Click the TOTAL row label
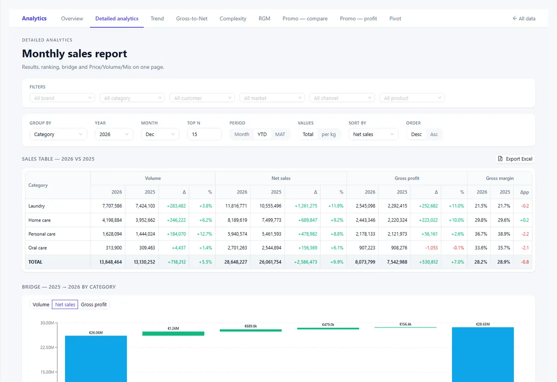557x382 pixels. coord(35,262)
